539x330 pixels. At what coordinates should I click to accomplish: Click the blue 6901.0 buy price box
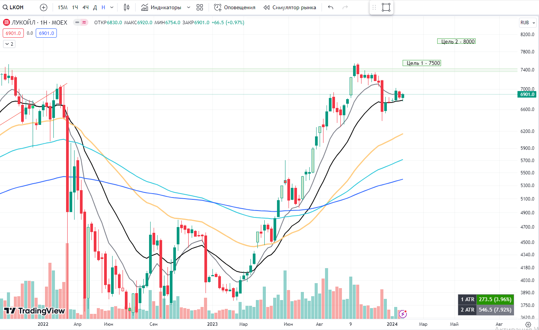click(x=46, y=33)
